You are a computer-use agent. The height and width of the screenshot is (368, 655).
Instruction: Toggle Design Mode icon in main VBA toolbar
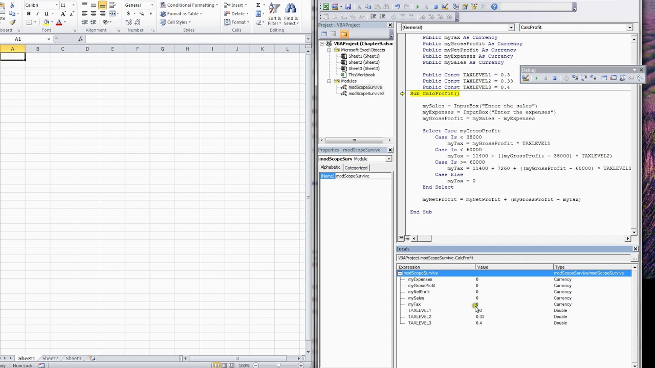pos(445,7)
